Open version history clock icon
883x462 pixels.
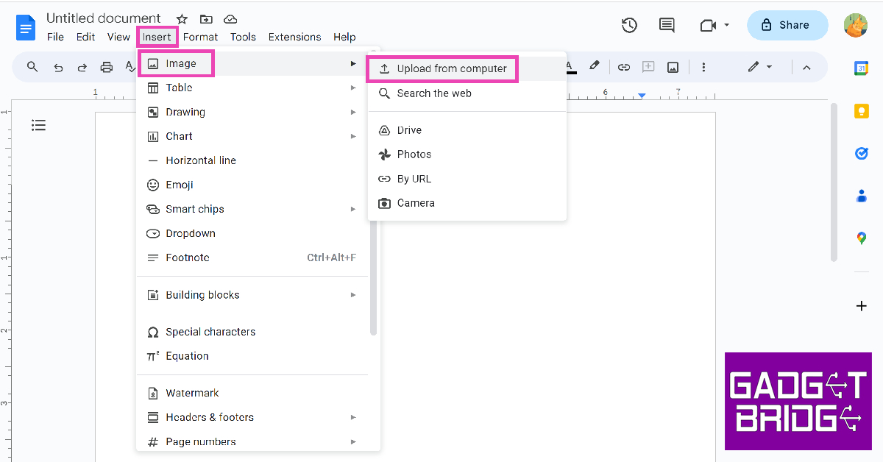pos(629,25)
